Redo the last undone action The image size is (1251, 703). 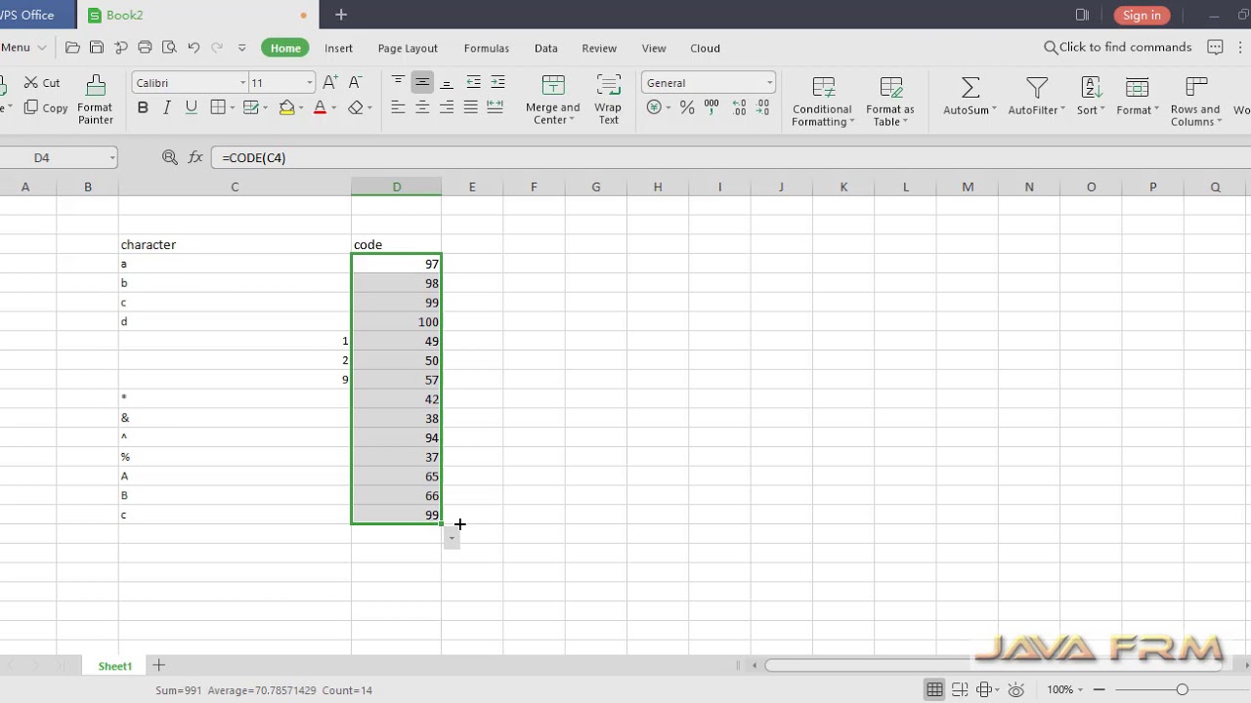[217, 48]
